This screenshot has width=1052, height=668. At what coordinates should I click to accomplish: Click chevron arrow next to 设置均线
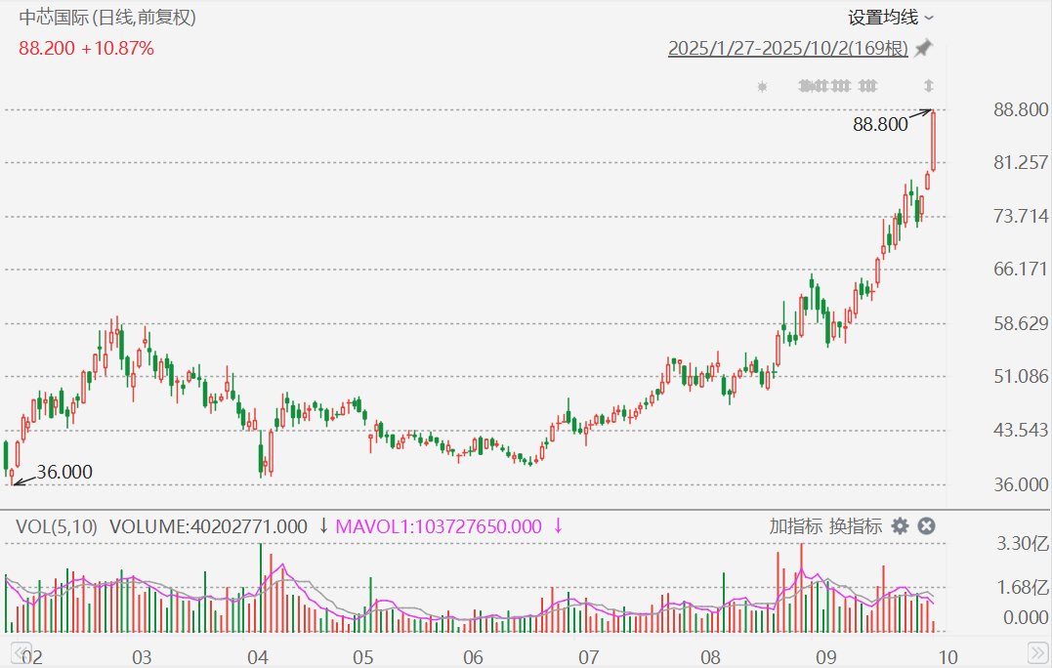pos(929,18)
